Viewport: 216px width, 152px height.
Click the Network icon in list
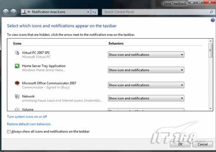tap(17, 96)
